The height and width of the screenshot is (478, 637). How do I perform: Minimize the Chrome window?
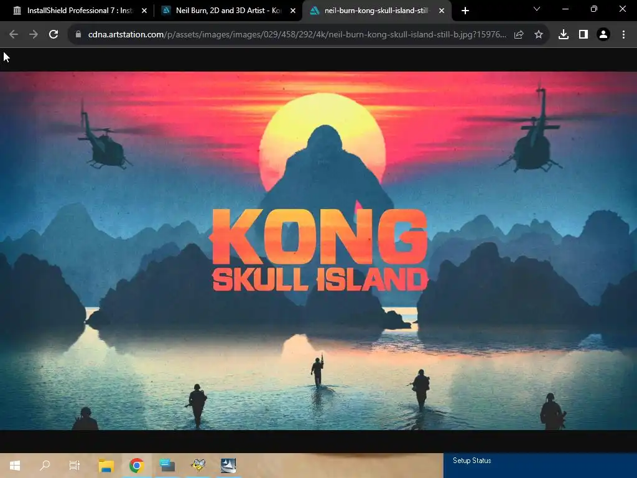tap(565, 9)
